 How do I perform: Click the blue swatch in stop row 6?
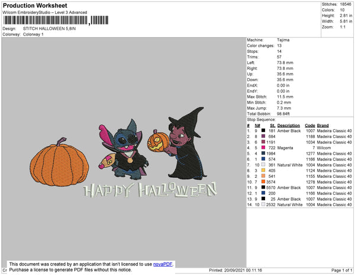(x=263, y=159)
